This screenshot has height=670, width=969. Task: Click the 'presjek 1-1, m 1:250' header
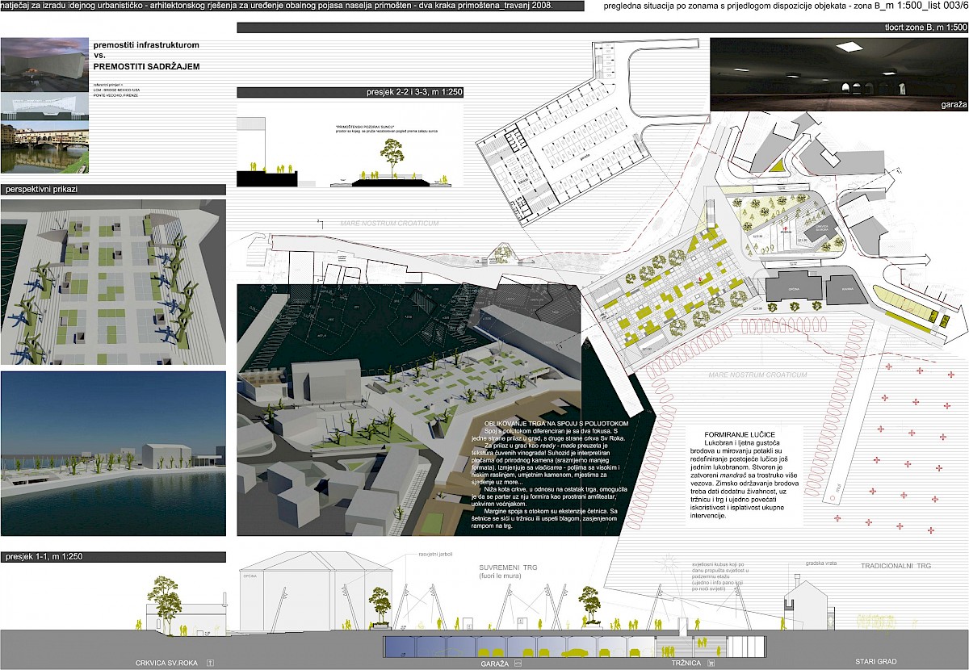[112, 557]
